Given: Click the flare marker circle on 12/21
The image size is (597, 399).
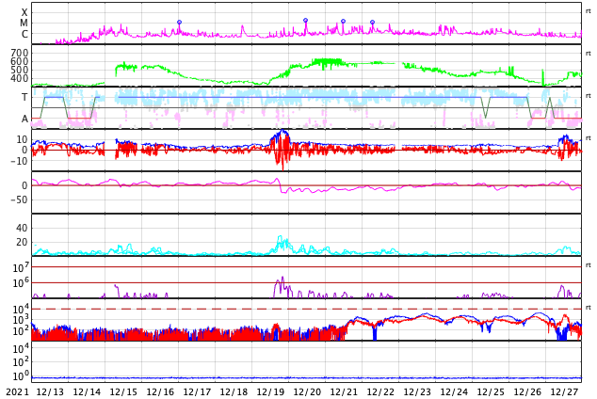Looking at the screenshot, I should click(x=343, y=22).
